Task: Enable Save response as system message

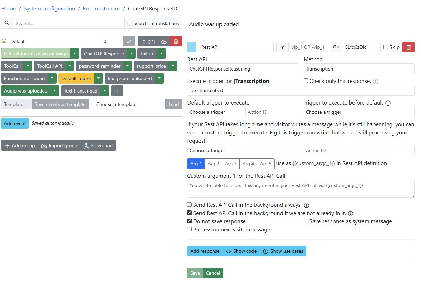Action: coord(306,221)
